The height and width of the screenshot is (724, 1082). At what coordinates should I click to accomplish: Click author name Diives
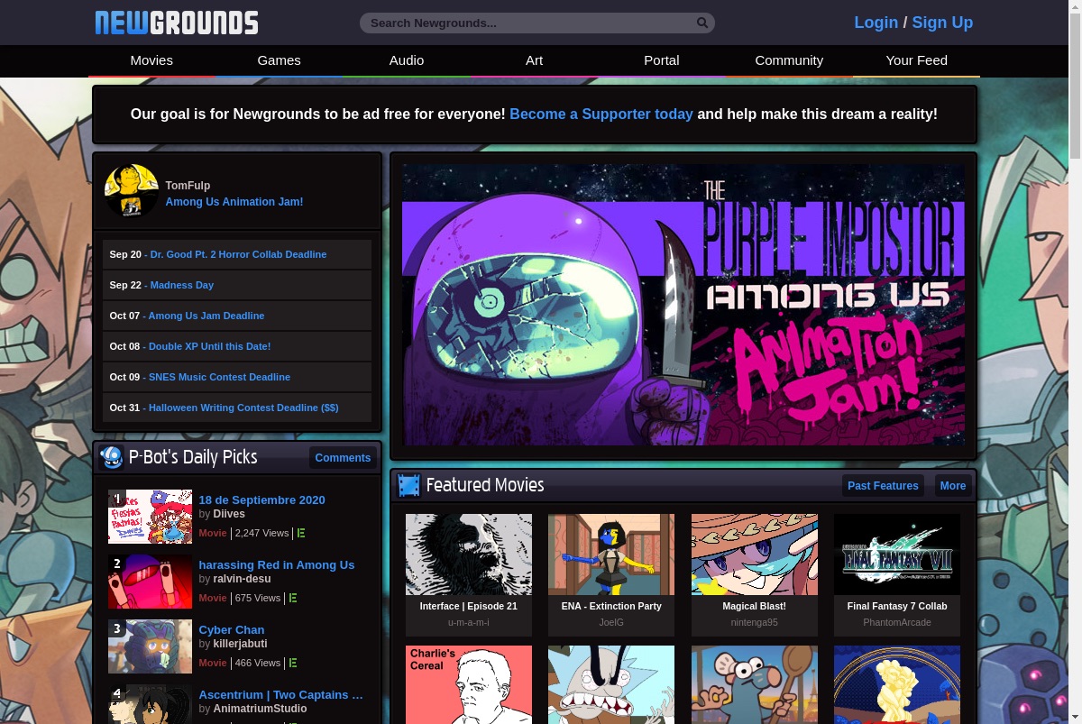coord(229,514)
